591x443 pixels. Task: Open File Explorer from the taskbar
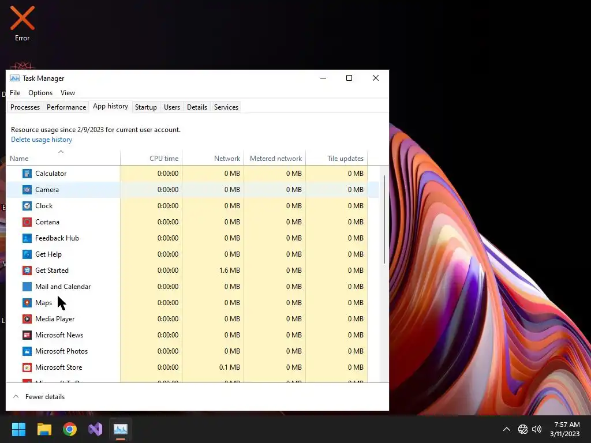[44, 429]
